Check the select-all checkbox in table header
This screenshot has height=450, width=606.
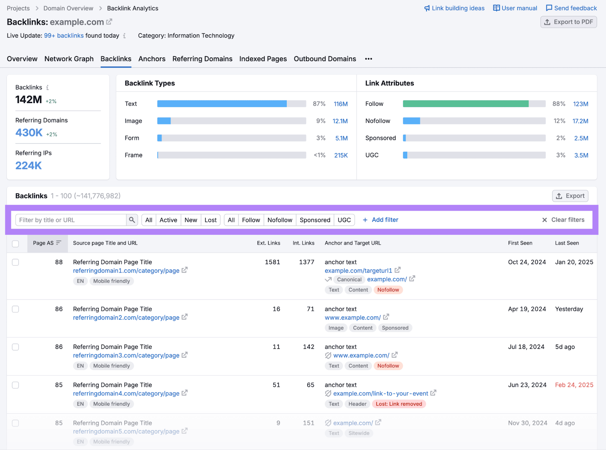point(16,244)
